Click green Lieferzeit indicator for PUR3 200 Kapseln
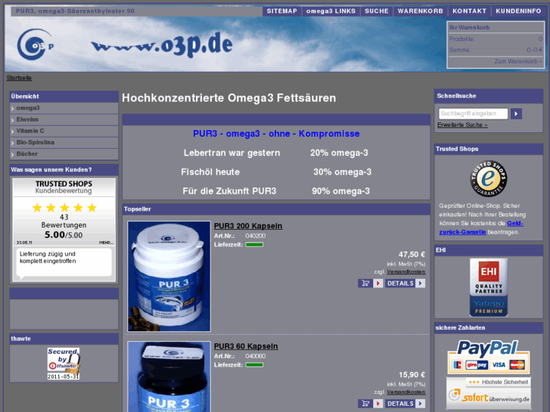 (254, 244)
